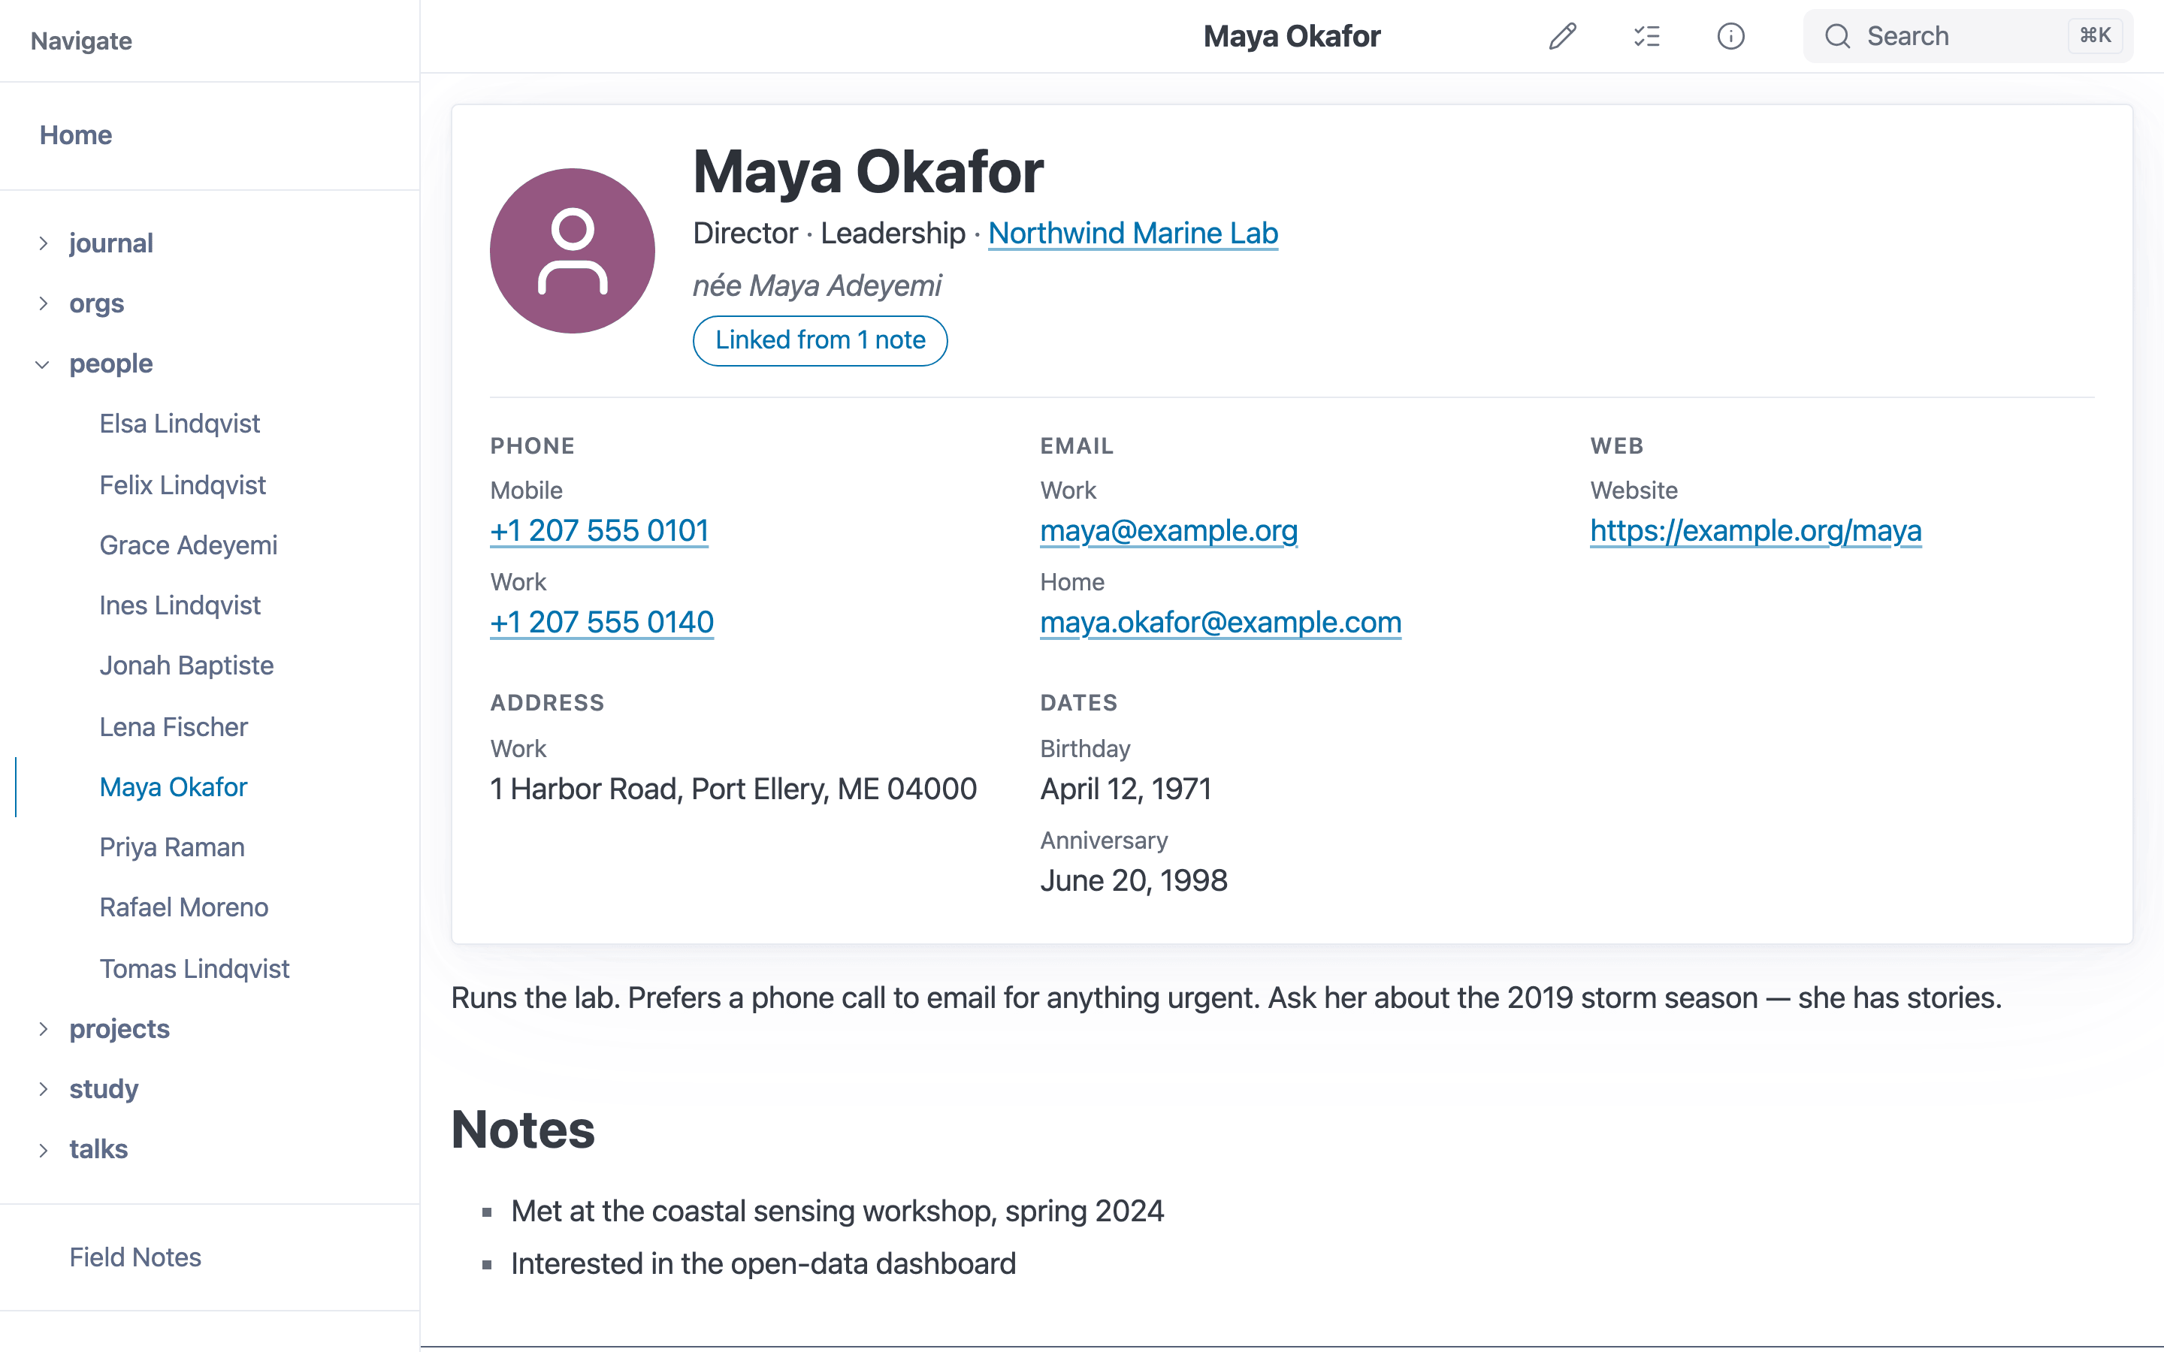Click the journal folder label

click(x=111, y=243)
